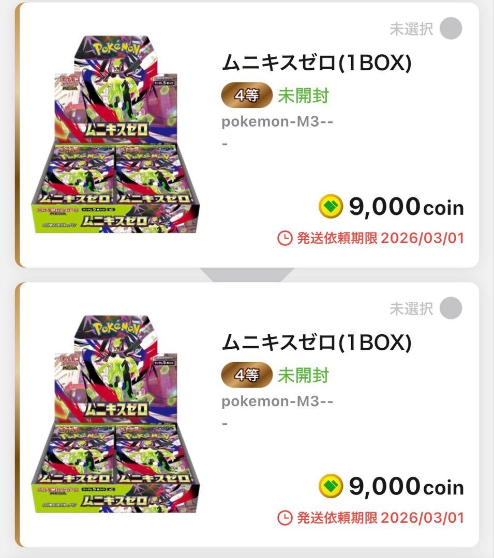
Task: Tap the first card's red clock icon
Action: (285, 238)
